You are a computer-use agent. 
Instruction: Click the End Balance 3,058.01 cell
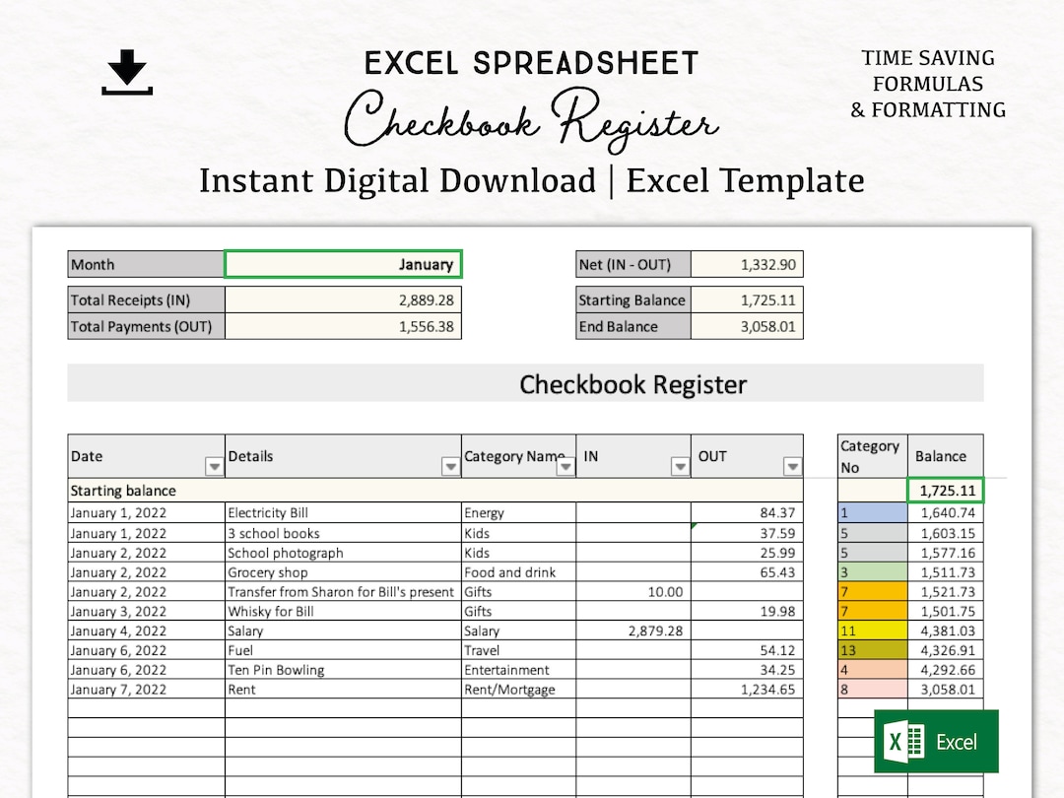747,326
